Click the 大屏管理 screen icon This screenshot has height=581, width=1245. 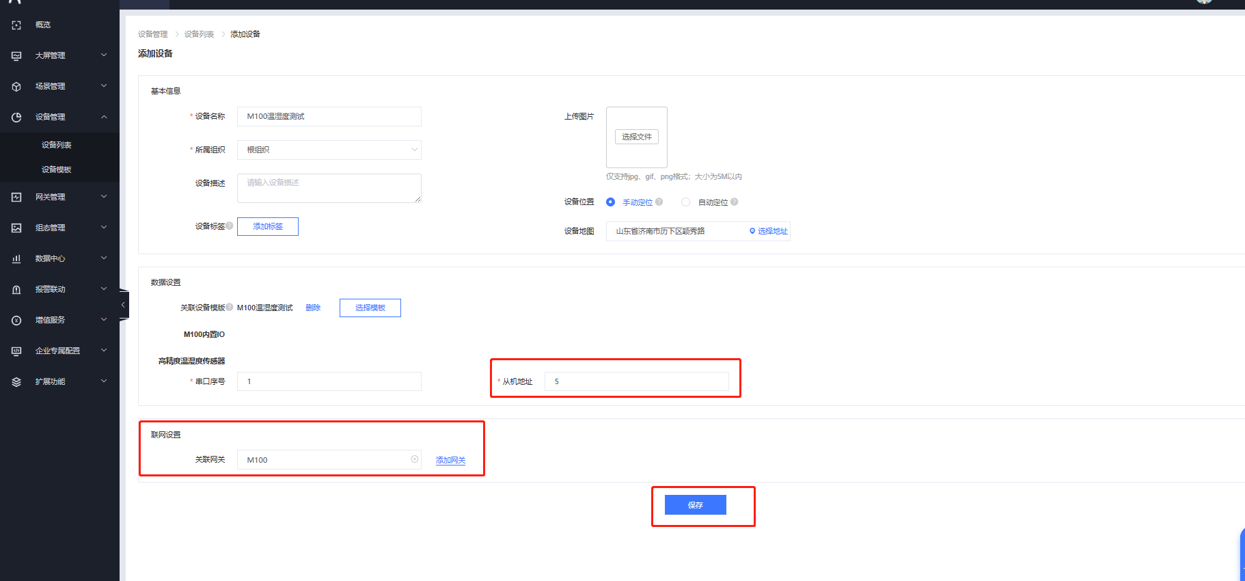click(16, 56)
